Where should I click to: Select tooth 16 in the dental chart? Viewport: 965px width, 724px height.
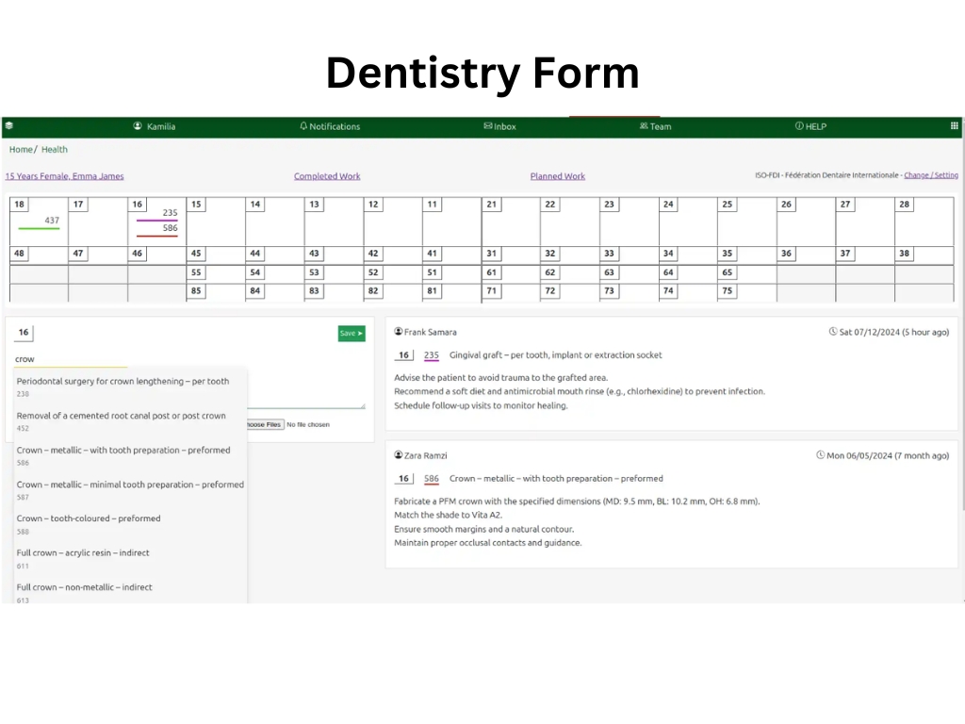pos(138,204)
